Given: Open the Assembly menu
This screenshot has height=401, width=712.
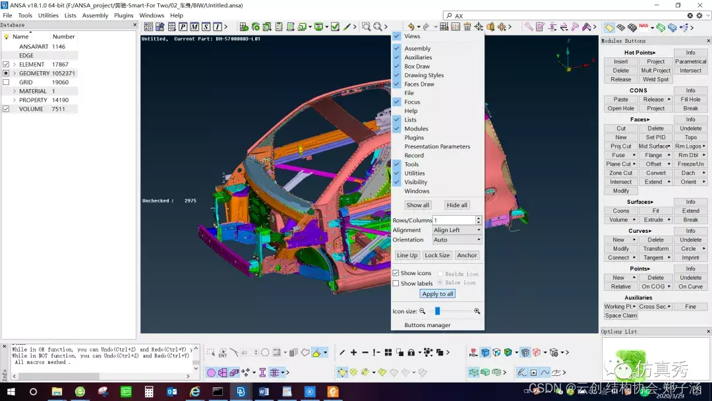Looking at the screenshot, I should [x=95, y=15].
